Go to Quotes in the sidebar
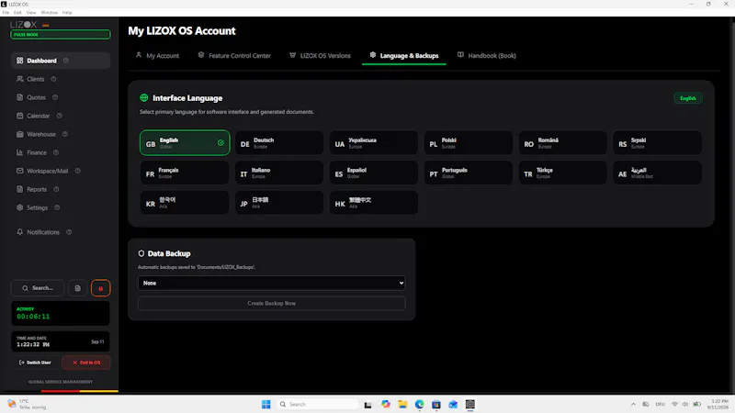 click(x=36, y=97)
